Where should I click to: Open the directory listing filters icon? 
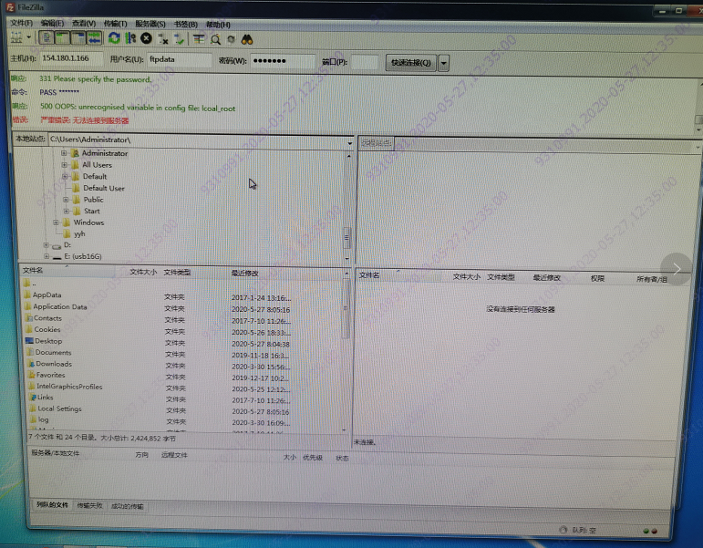tap(199, 39)
